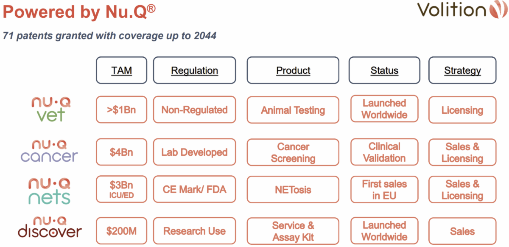Viewport: 509px width, 247px height.
Task: Click the Cancer Screening box
Action: (293, 152)
